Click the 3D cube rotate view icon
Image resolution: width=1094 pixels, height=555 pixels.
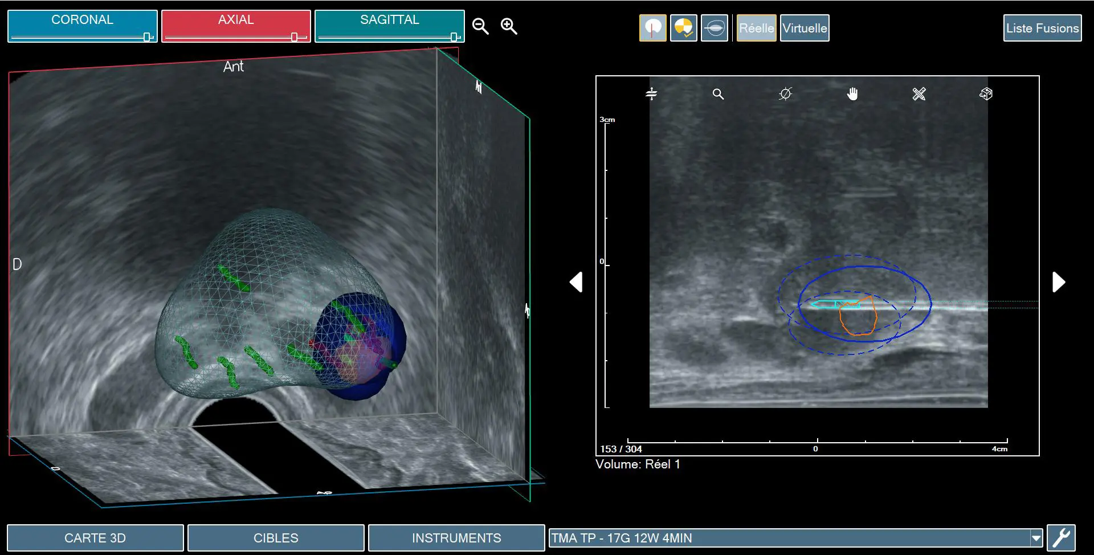(986, 94)
